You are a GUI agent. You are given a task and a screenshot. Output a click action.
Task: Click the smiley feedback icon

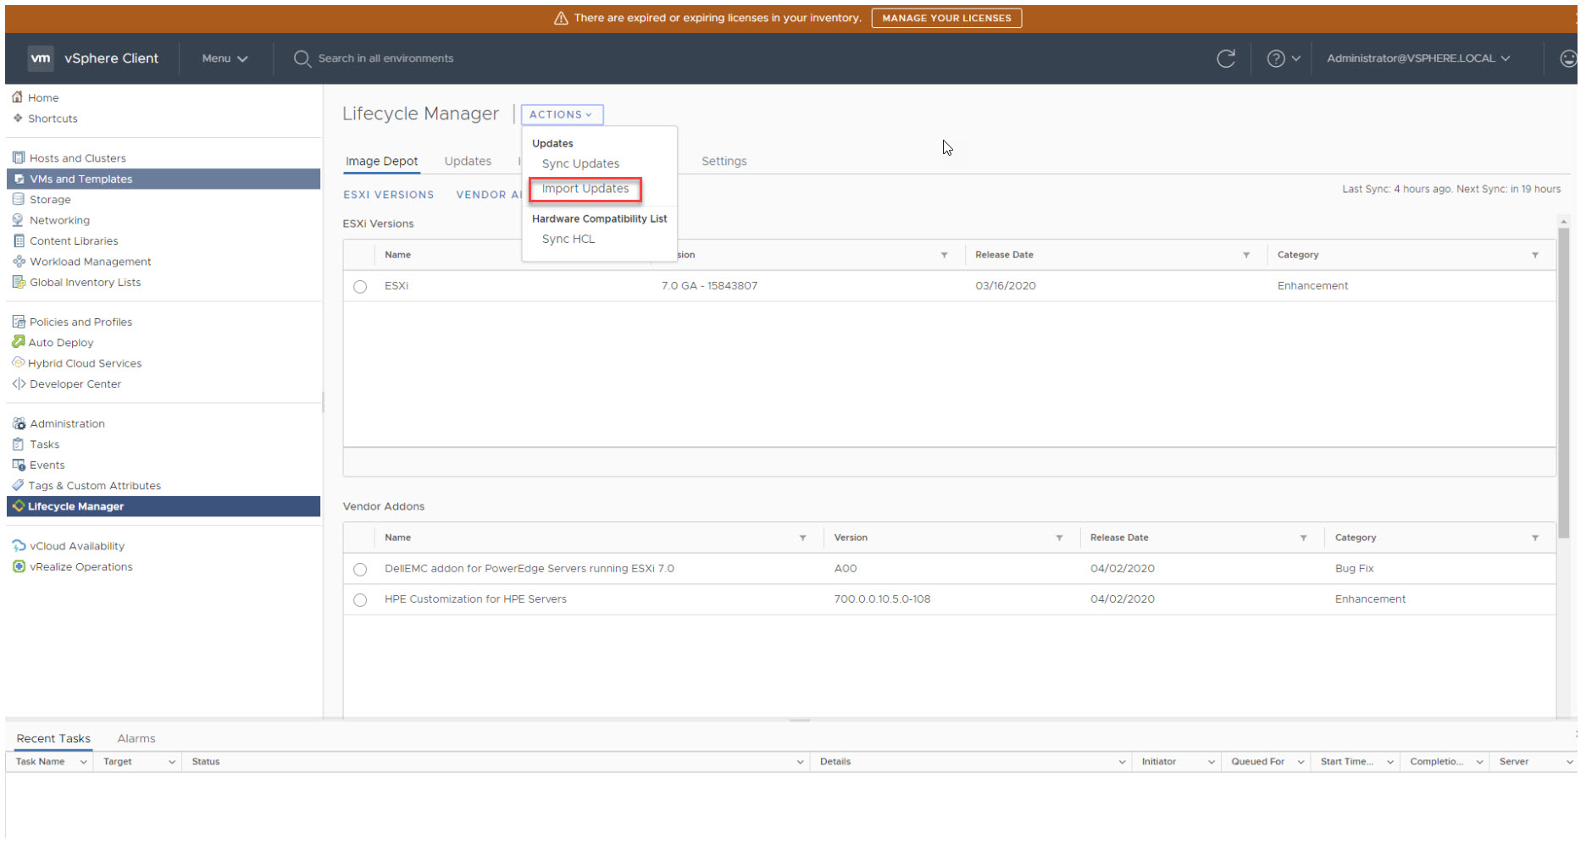[x=1568, y=58]
